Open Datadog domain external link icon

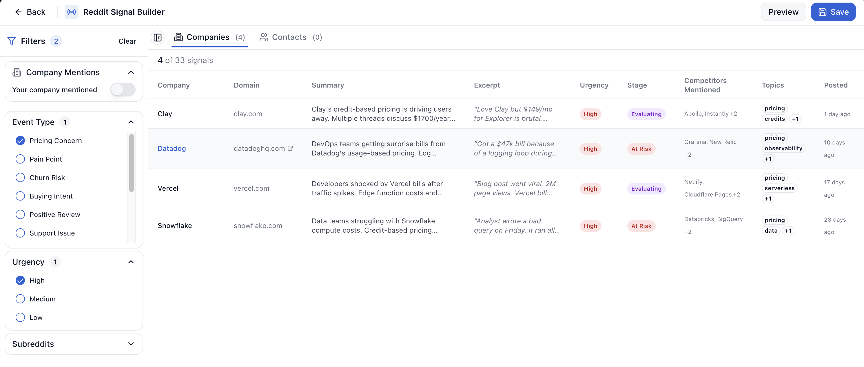coord(290,148)
